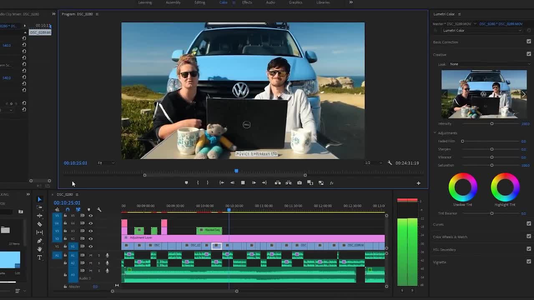The image size is (534, 300).
Task: Select the Track Select Forward tool
Action: [x=40, y=207]
